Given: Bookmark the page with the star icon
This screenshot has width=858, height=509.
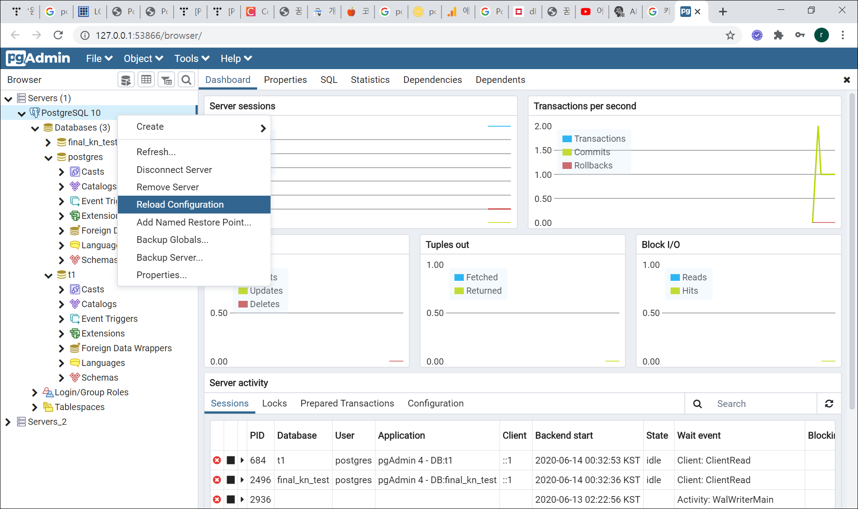Looking at the screenshot, I should click(x=730, y=35).
